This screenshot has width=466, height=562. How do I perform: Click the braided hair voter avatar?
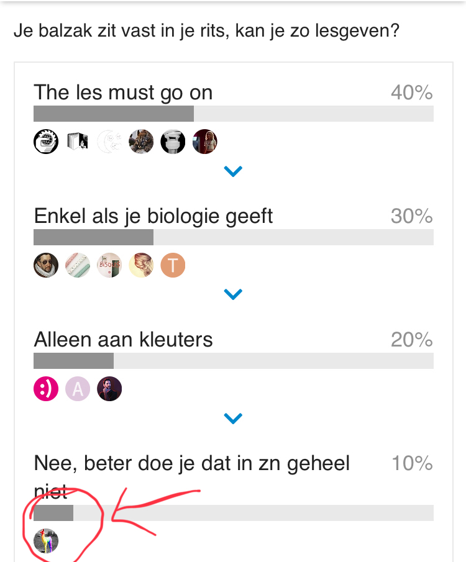(x=142, y=265)
